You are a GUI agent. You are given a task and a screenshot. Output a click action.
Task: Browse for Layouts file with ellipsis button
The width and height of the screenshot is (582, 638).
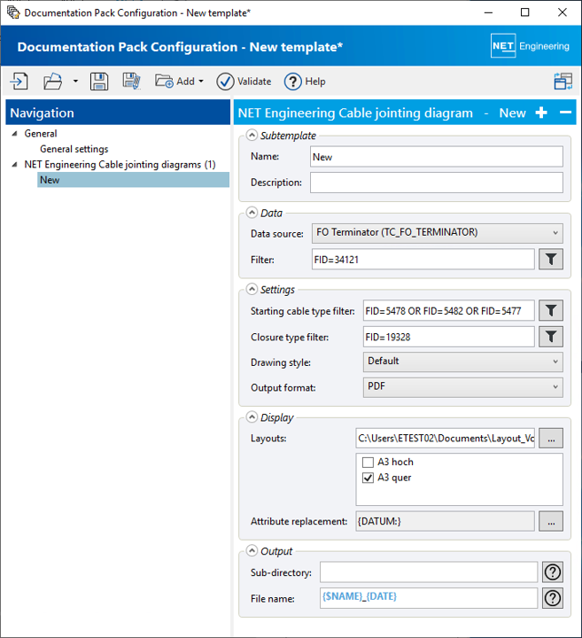point(551,439)
